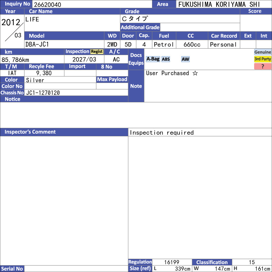Click the AW equipment badge

click(185, 59)
